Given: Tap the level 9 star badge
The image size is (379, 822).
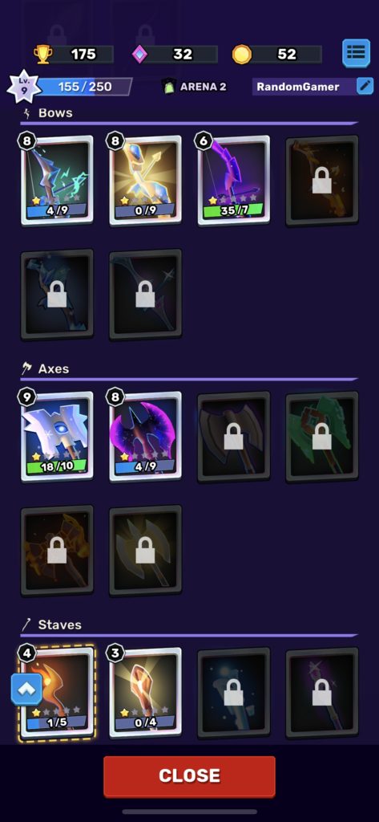Looking at the screenshot, I should tap(23, 87).
